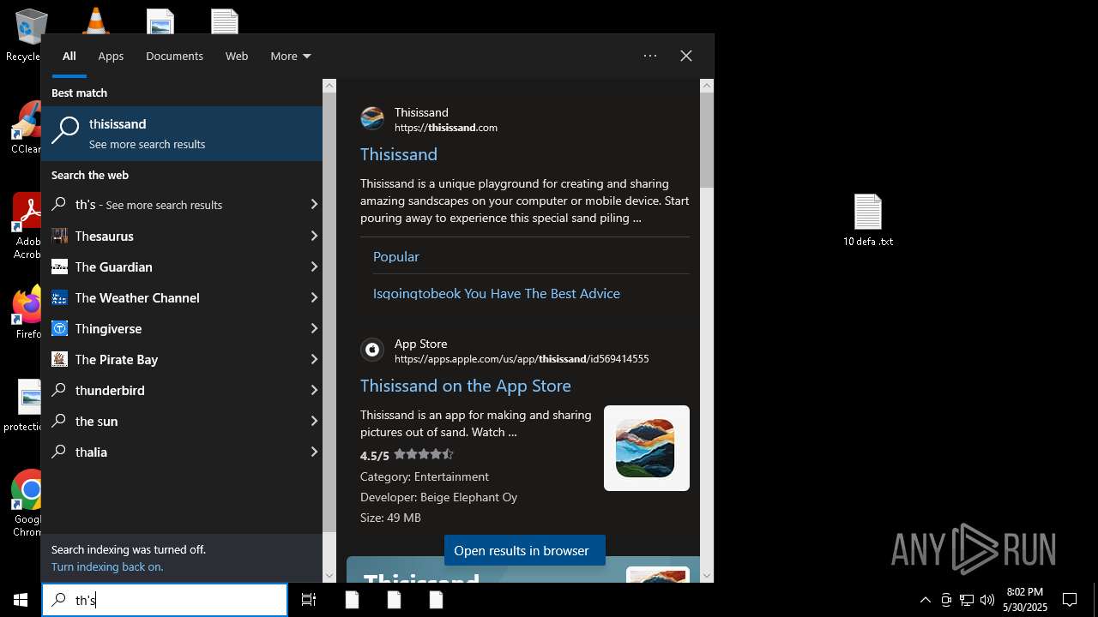This screenshot has height=617, width=1098.
Task: Switch to the Web tab
Action: tap(237, 56)
